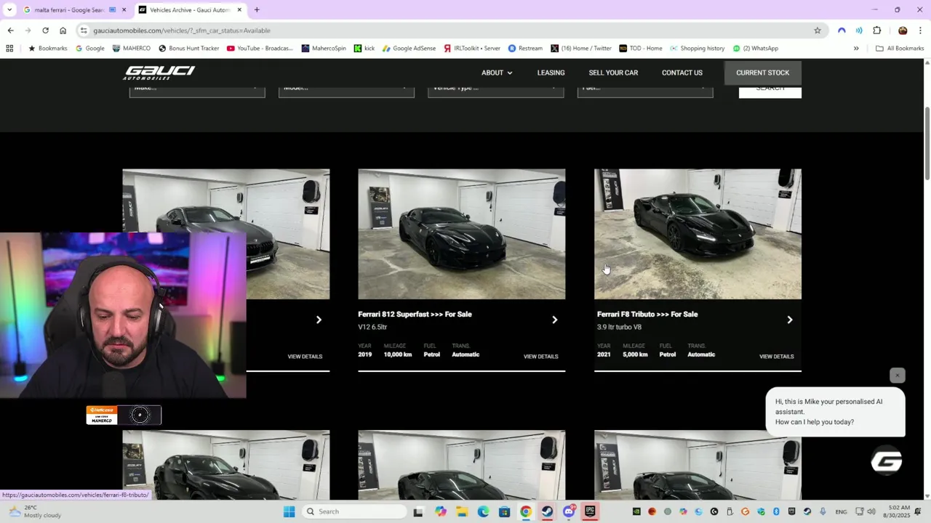Click the Ferrari 812 Superfast title
This screenshot has width=931, height=523.
tap(415, 315)
